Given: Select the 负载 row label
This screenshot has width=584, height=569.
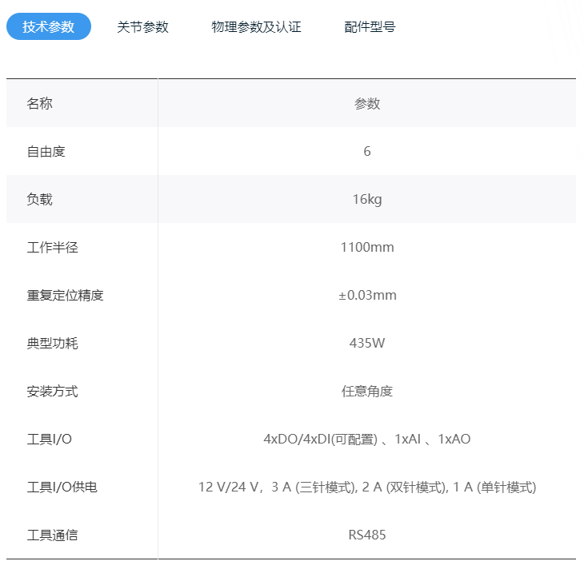Looking at the screenshot, I should pos(39,200).
